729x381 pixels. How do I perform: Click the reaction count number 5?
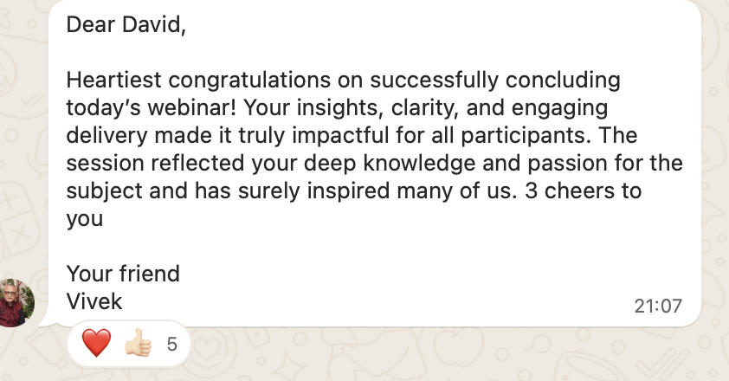(x=171, y=344)
